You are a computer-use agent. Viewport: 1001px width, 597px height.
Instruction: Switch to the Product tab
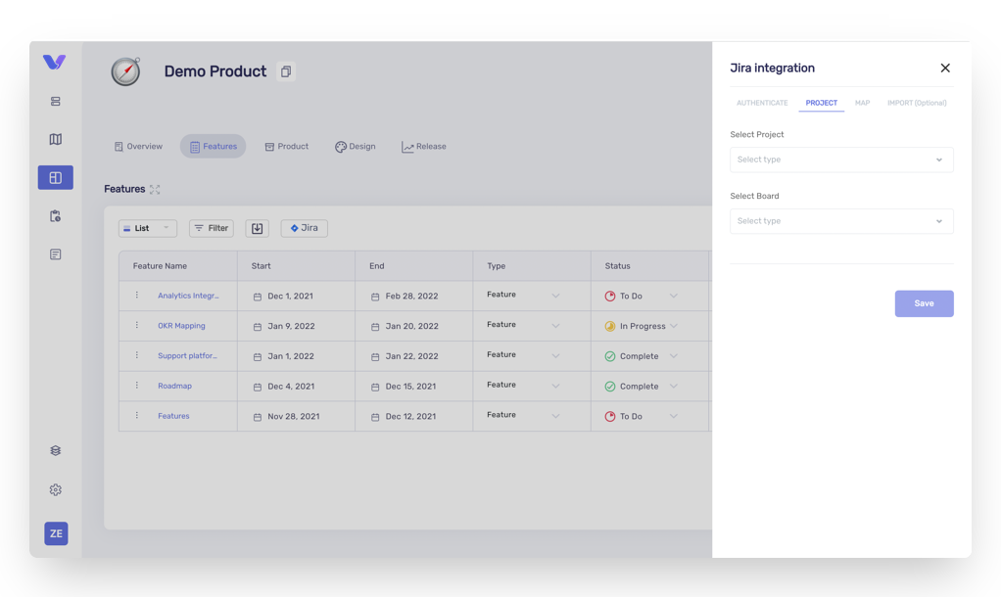tap(287, 147)
